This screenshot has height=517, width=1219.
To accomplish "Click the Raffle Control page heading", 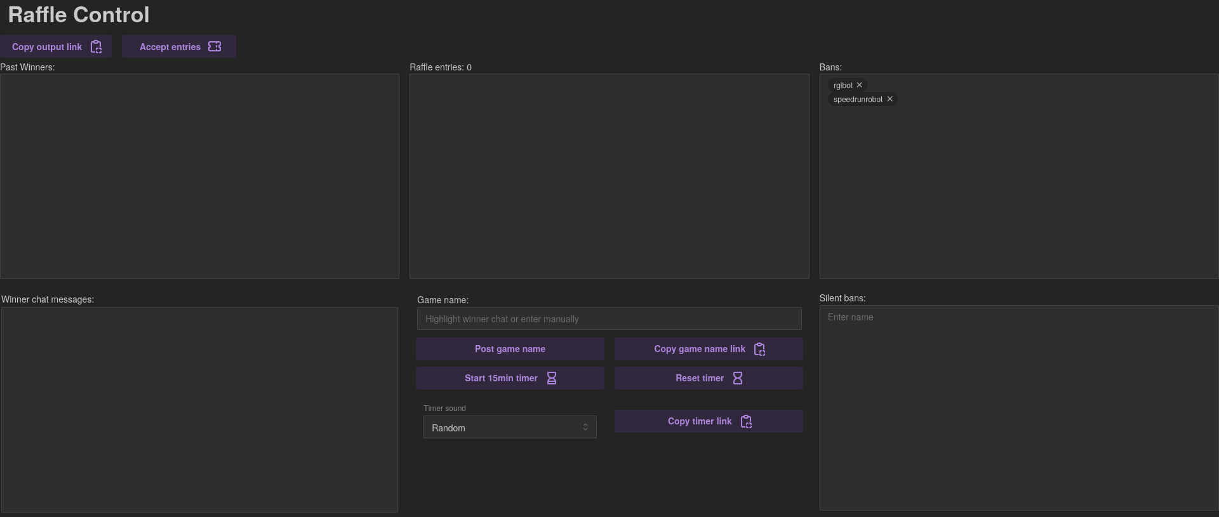I will click(x=79, y=15).
